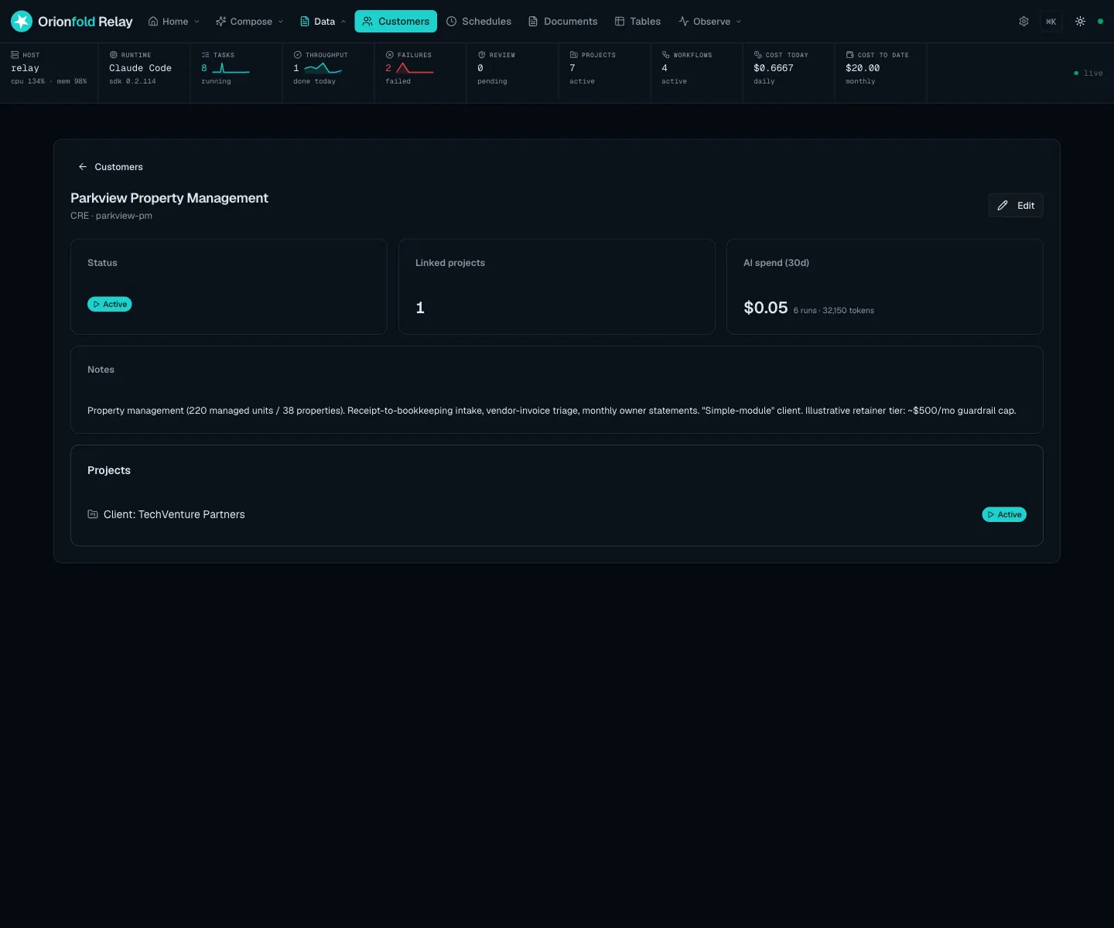This screenshot has height=928, width=1114.
Task: Click the Tasks running sparkline
Action: (231, 68)
